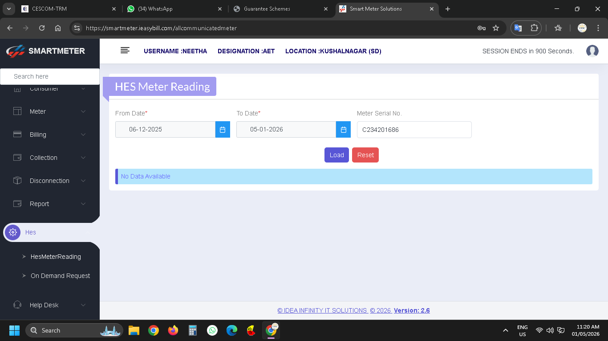The width and height of the screenshot is (608, 341).
Task: Click the LOCATION :KUSHALNAGAR (SD) text
Action: pyautogui.click(x=333, y=51)
